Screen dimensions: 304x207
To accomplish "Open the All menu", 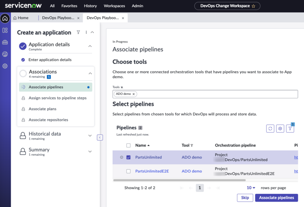I will (x=52, y=6).
